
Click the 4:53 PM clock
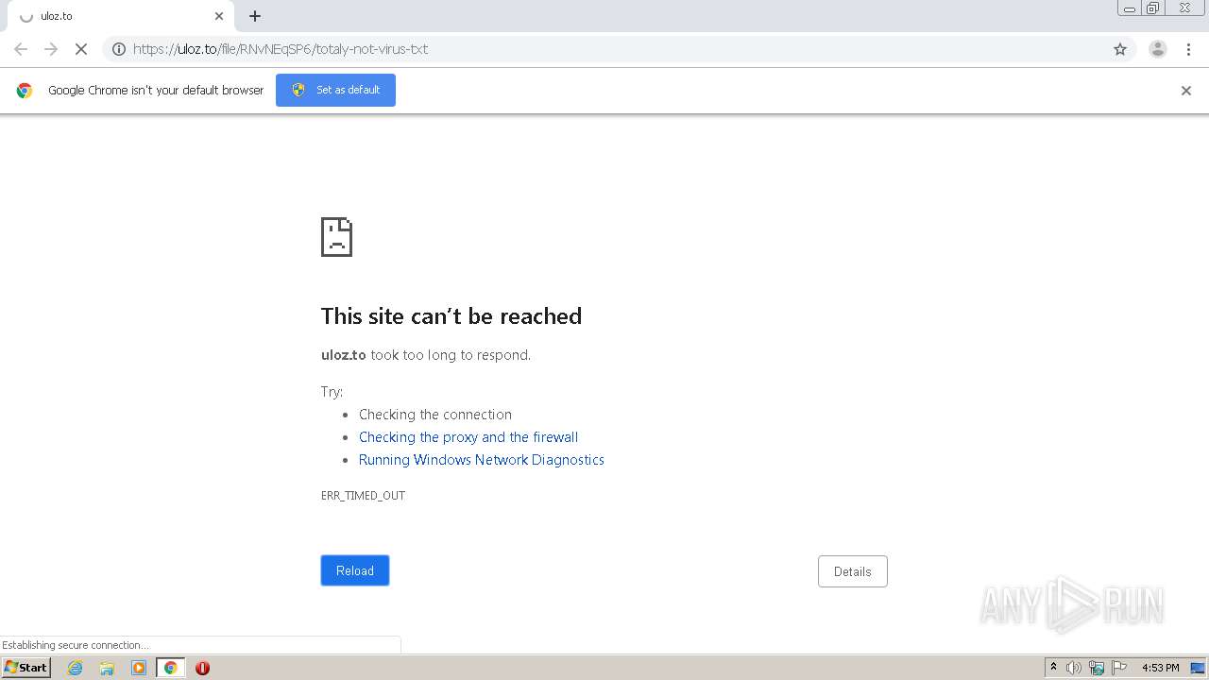[1160, 668]
